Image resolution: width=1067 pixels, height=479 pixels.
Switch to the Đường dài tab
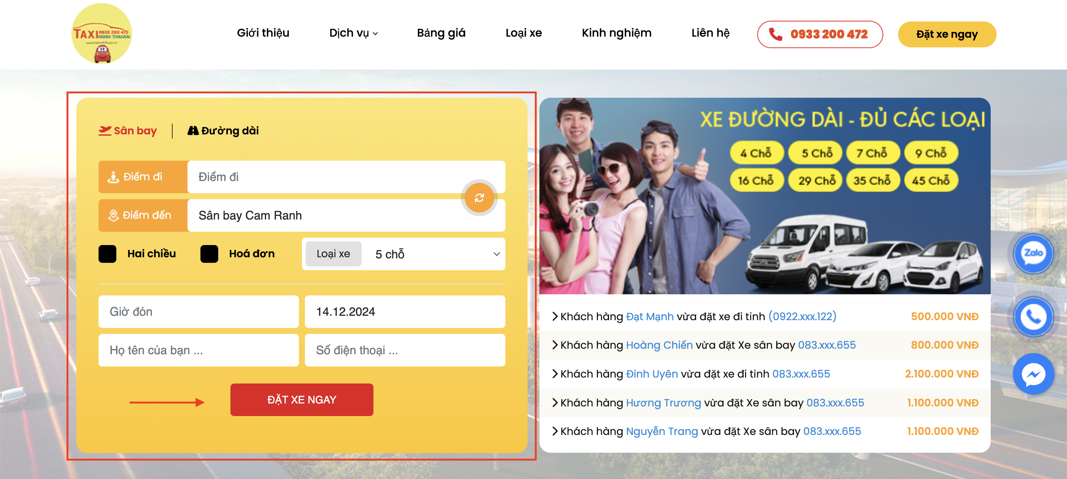coord(223,131)
